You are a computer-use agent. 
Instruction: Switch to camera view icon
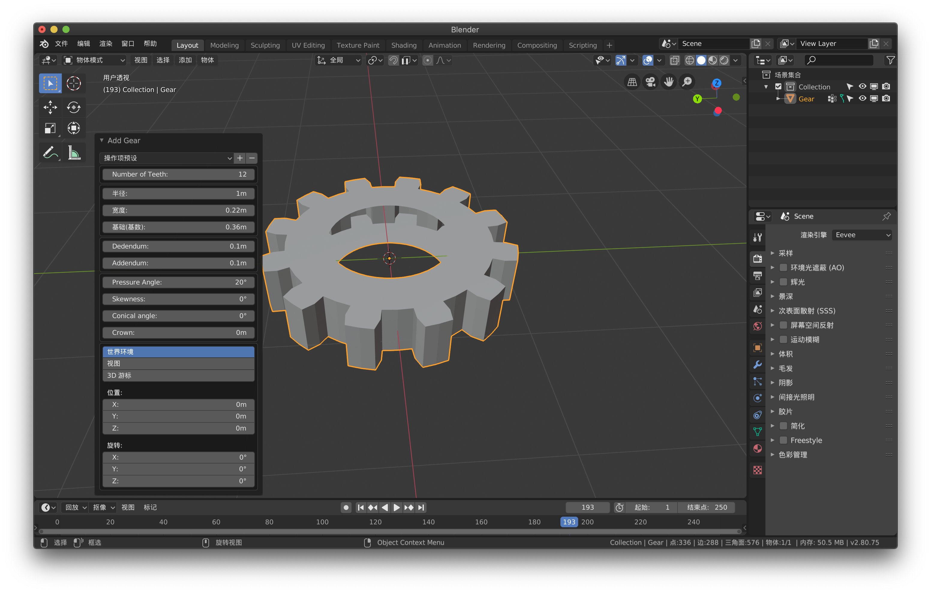coord(650,82)
